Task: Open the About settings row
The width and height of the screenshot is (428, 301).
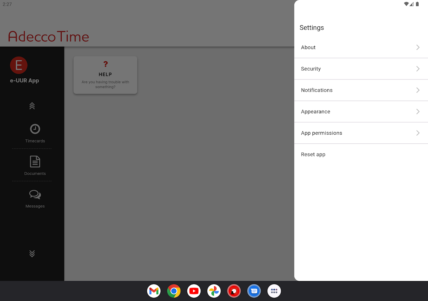Action: [x=361, y=47]
